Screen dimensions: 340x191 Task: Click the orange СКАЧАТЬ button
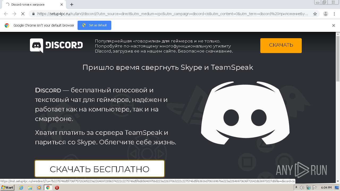click(x=281, y=45)
